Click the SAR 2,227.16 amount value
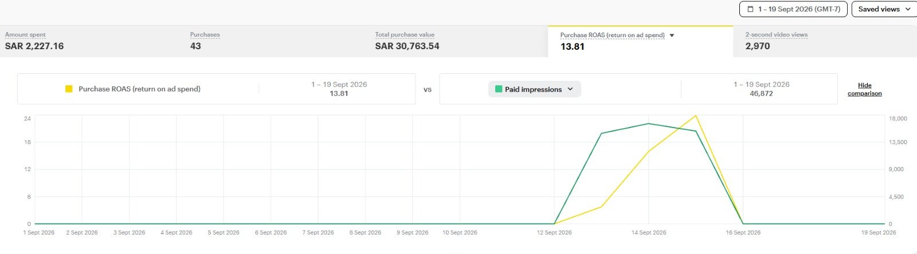The image size is (917, 254). click(x=34, y=46)
